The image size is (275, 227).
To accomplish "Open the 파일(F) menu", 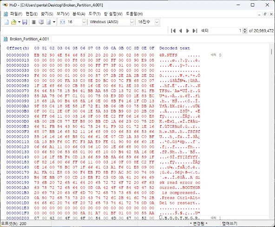I will tap(16, 14).
